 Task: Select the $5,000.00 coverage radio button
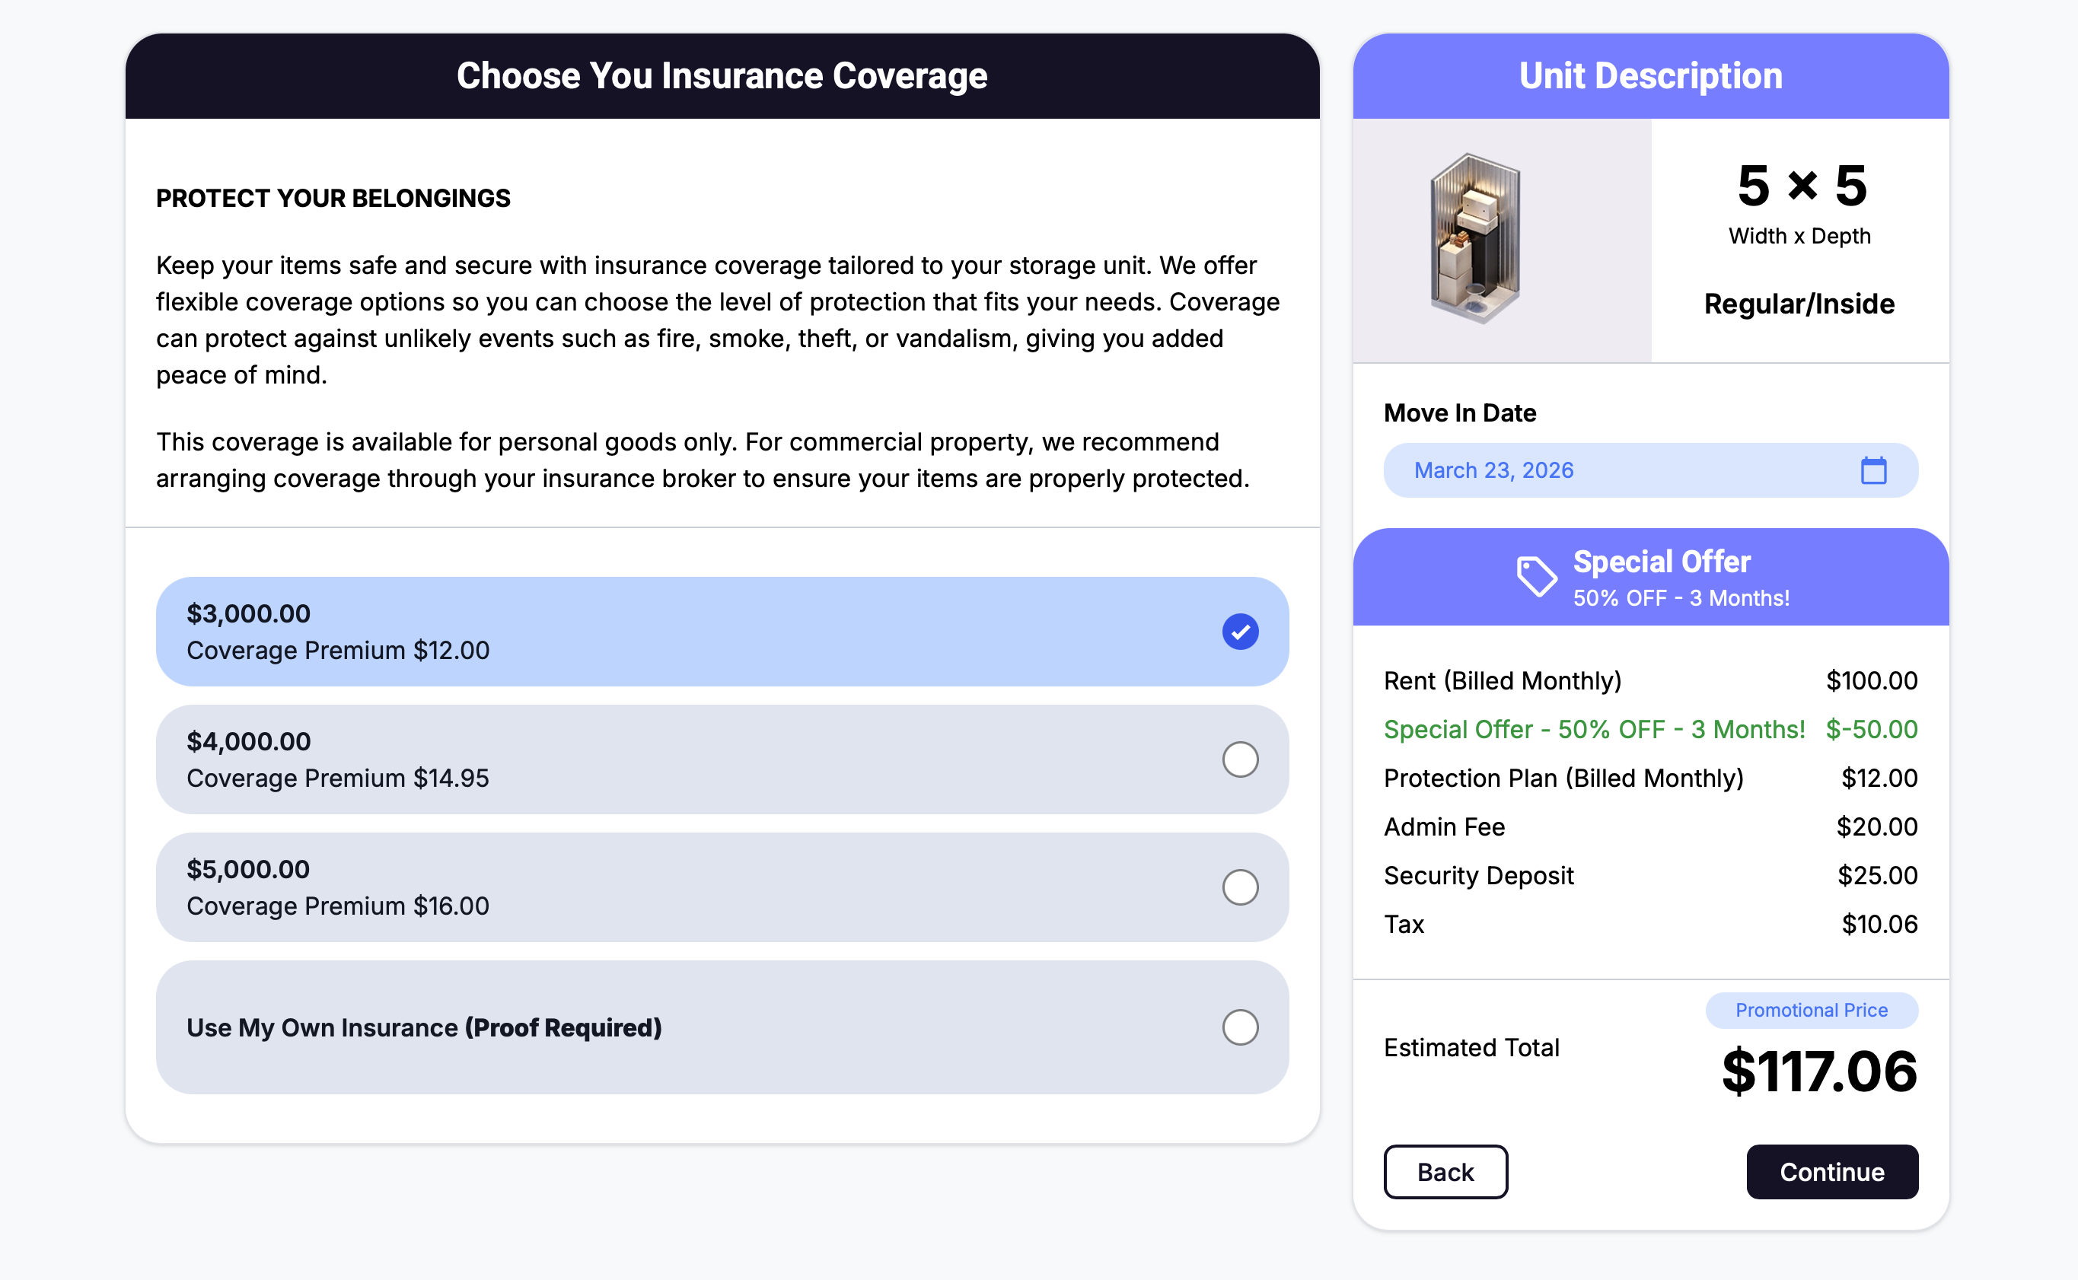[1240, 887]
